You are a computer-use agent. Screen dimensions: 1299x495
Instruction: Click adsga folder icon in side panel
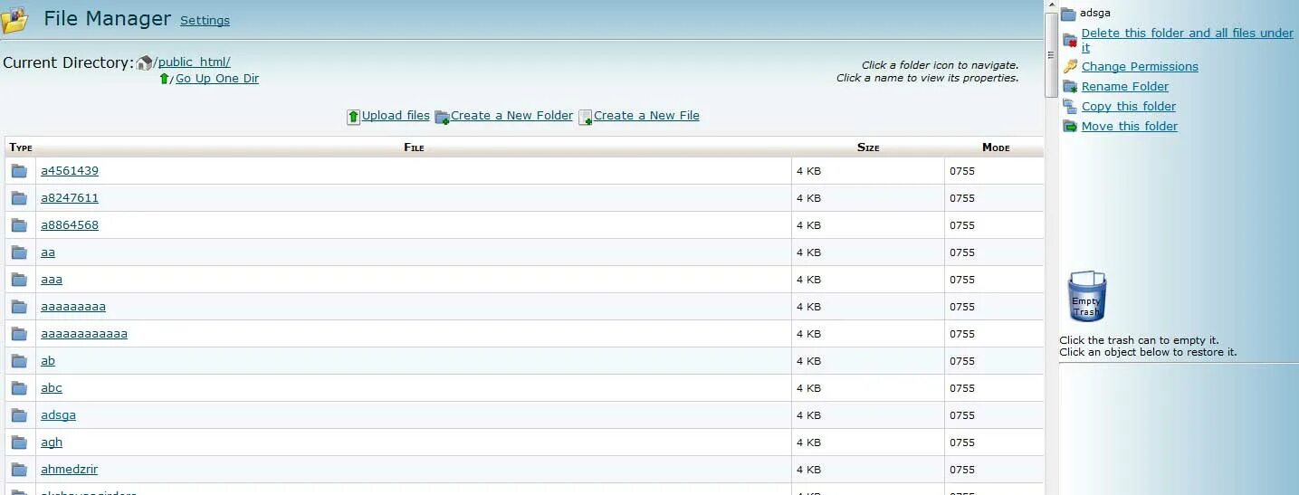tap(1068, 14)
